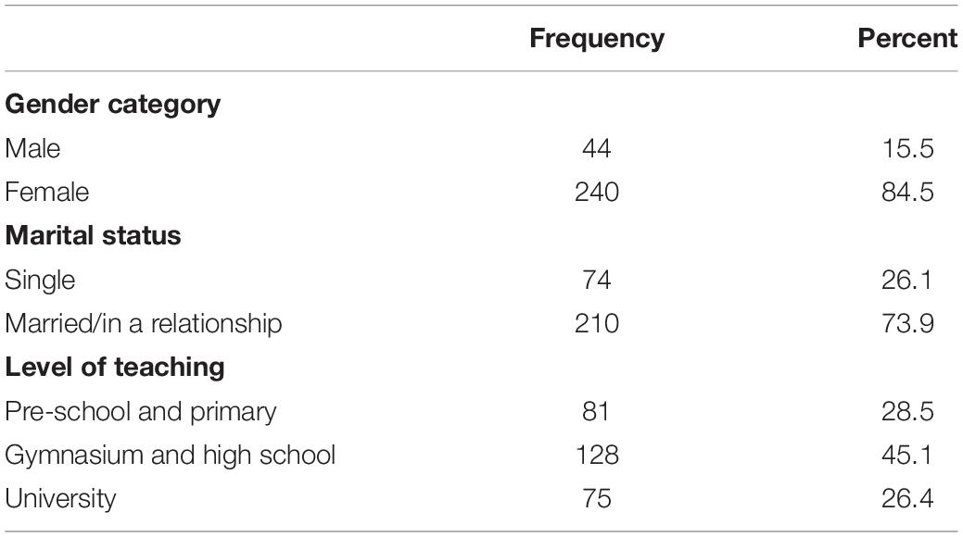Click the Percent column header
963x537 pixels.
coord(907,38)
